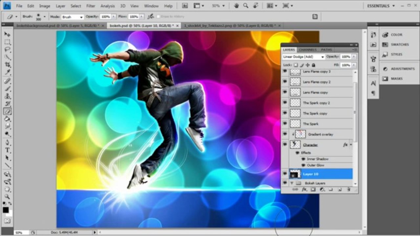Open the COLOR panel
Screen dimensions: 420x236
[396, 34]
